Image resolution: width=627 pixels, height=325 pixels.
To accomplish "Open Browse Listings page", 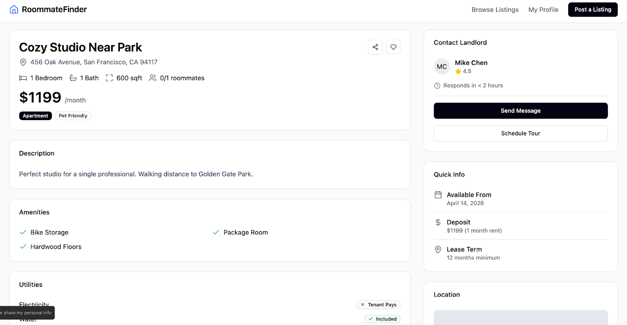I will (495, 10).
